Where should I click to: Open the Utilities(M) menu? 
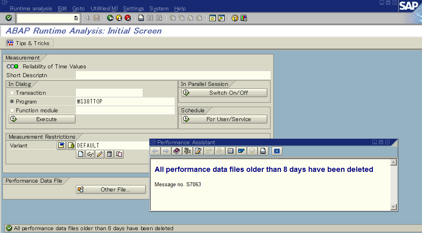(x=104, y=9)
